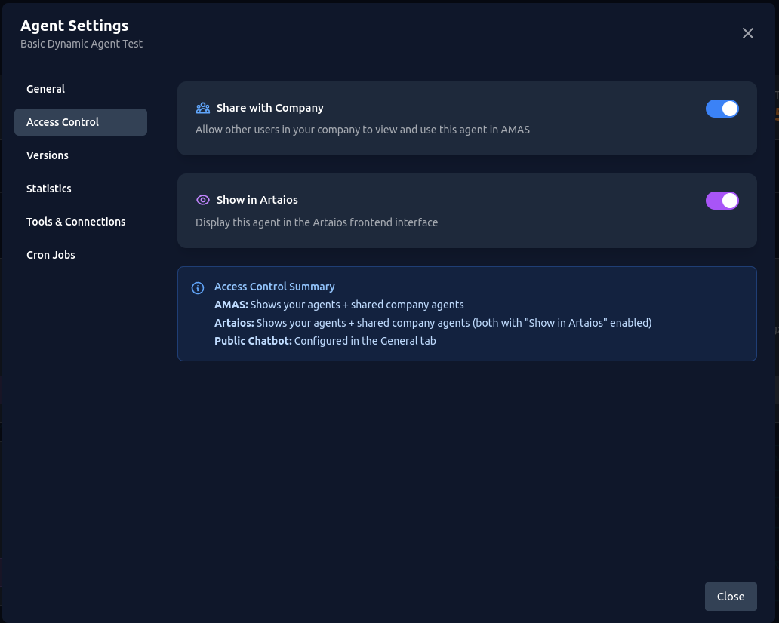Click the Close button at the bottom
This screenshot has width=779, height=623.
[731, 596]
